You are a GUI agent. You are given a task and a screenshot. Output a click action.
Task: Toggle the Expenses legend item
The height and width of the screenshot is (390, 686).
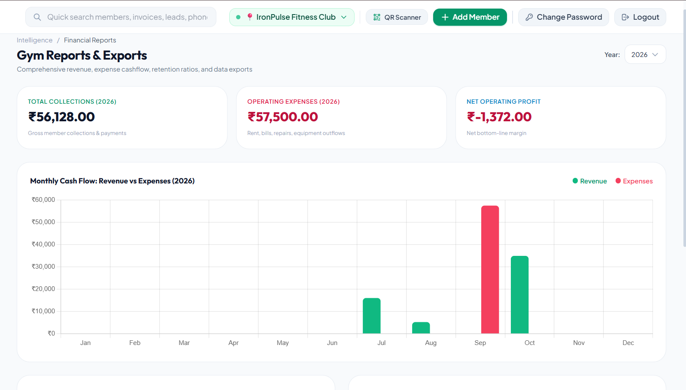tap(634, 181)
